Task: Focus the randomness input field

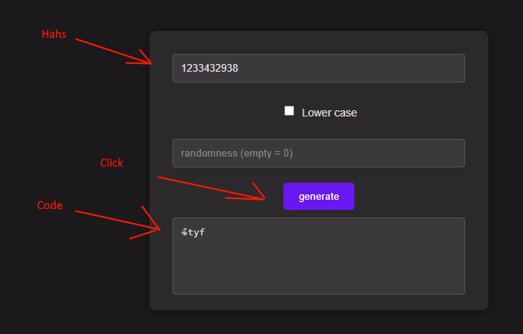Action: pos(318,153)
